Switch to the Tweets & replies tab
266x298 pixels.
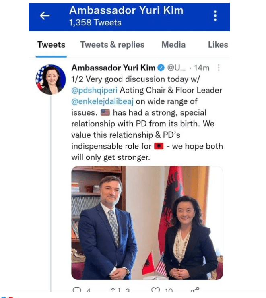coord(112,45)
